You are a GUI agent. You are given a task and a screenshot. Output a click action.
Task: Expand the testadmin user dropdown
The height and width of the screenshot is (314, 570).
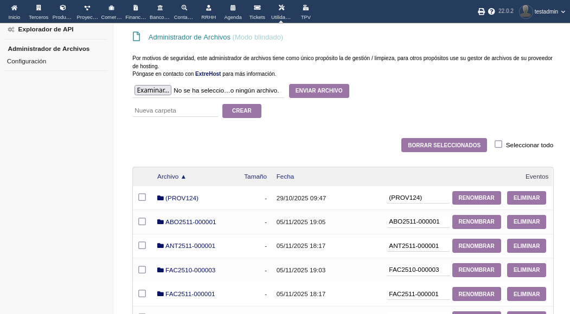[542, 11]
